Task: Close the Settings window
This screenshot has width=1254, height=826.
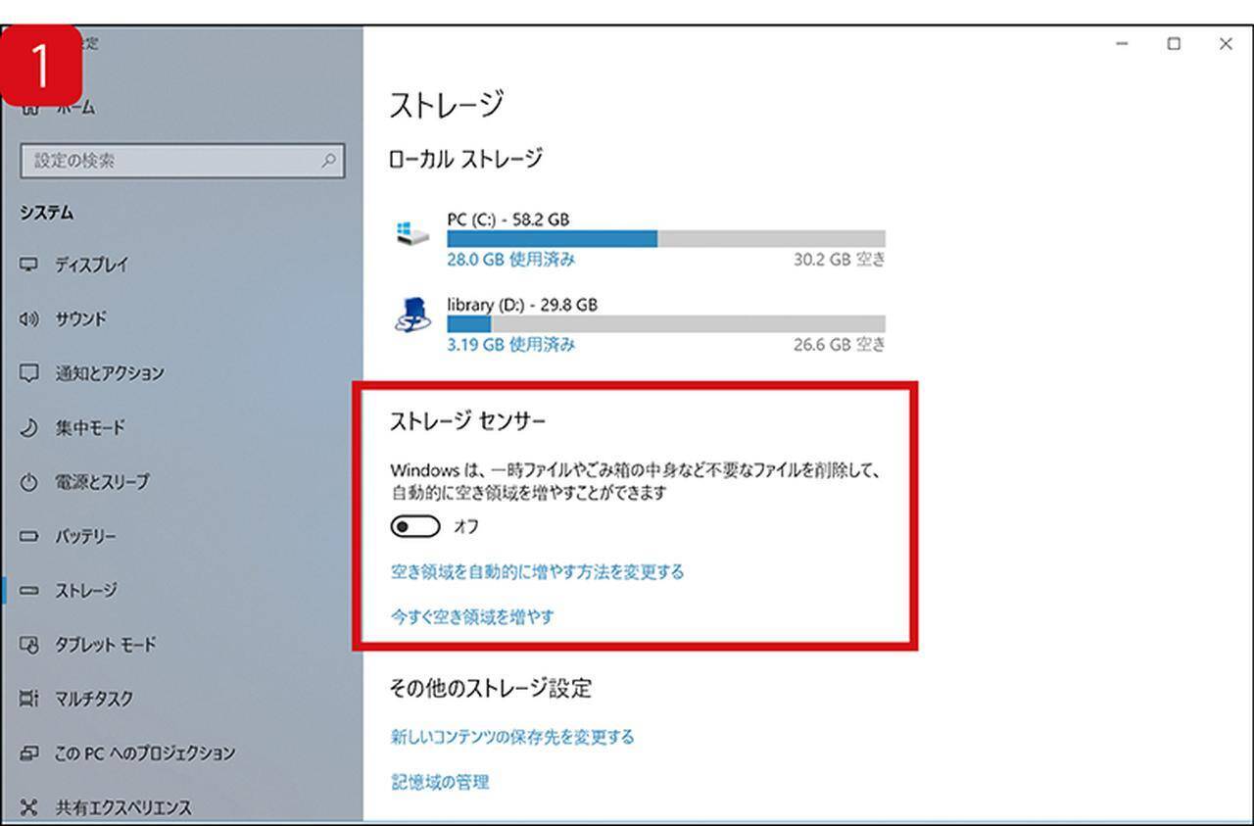Action: (x=1226, y=44)
